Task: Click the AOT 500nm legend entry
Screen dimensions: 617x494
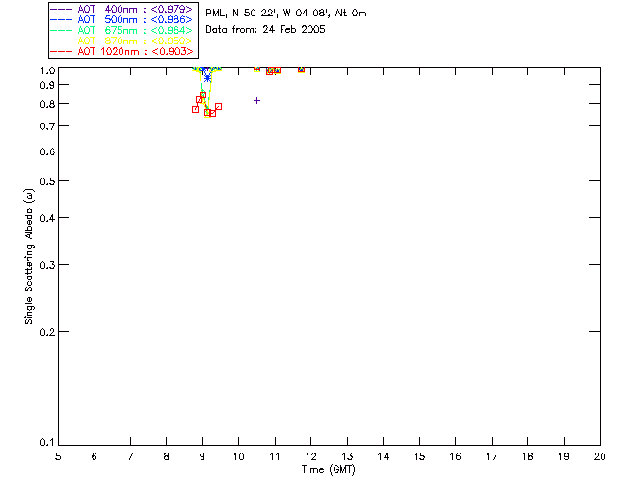Action: (x=121, y=19)
